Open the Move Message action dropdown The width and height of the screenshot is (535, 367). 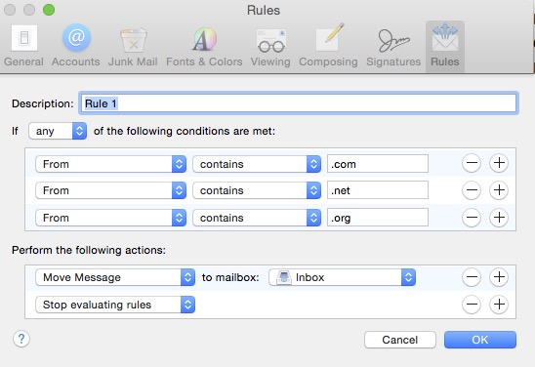[115, 277]
